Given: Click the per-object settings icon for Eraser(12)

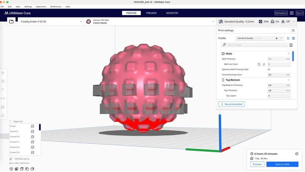Looking at the screenshot, I should [x=32, y=147].
